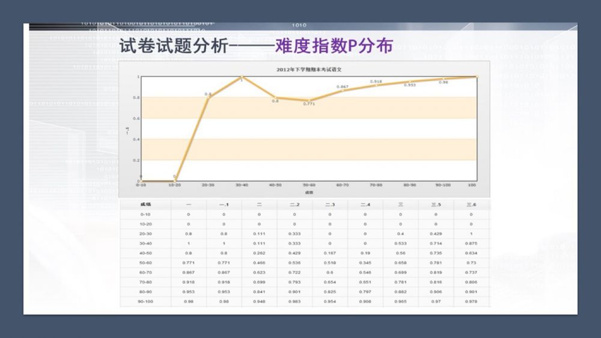The width and height of the screenshot is (601, 338).
Task: Click the 0.918 data point marker
Action: click(x=376, y=85)
